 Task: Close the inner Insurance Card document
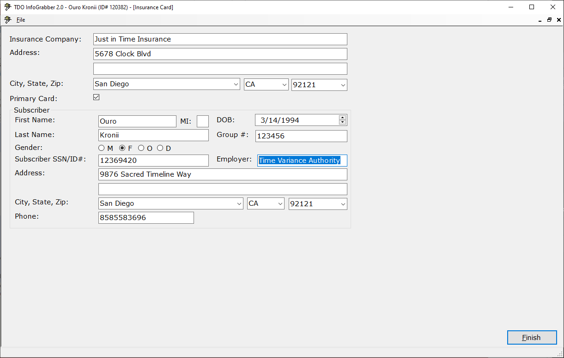pos(558,20)
